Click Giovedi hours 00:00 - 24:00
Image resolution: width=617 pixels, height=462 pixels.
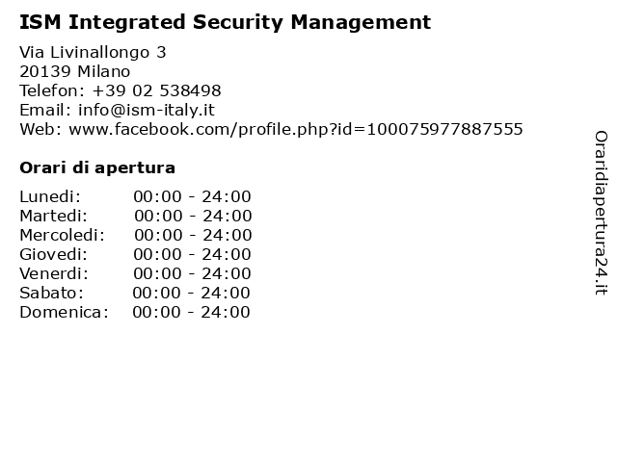point(192,254)
